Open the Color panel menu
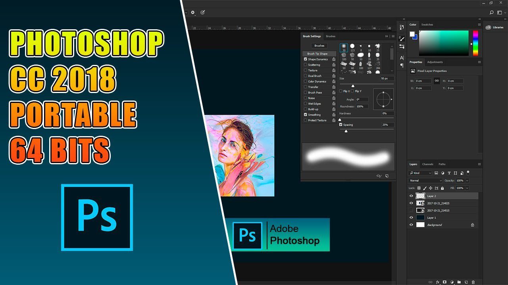Image resolution: width=508 pixels, height=285 pixels. click(x=479, y=25)
